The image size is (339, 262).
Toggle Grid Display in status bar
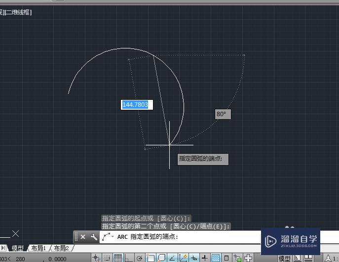click(x=118, y=258)
